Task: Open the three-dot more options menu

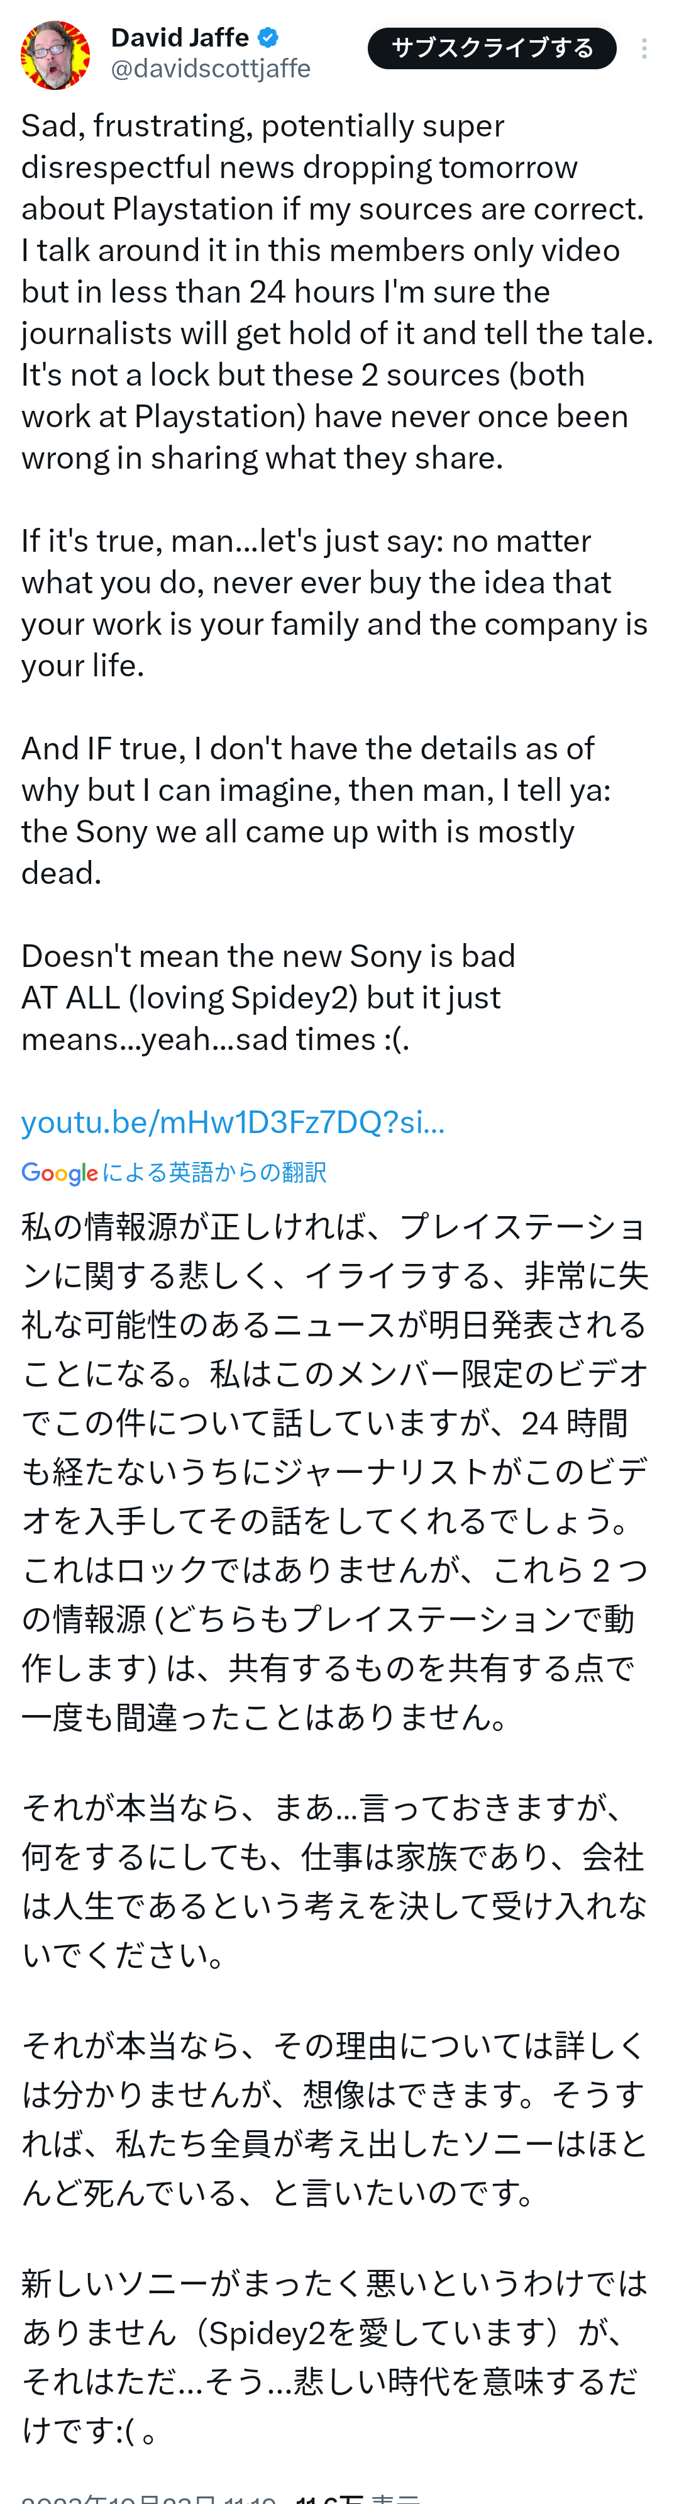Action: (x=644, y=48)
